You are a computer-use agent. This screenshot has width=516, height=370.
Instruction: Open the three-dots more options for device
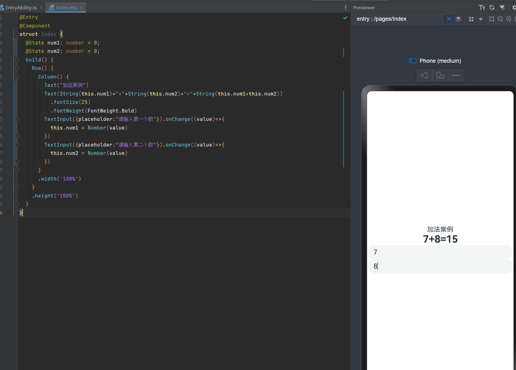[456, 75]
